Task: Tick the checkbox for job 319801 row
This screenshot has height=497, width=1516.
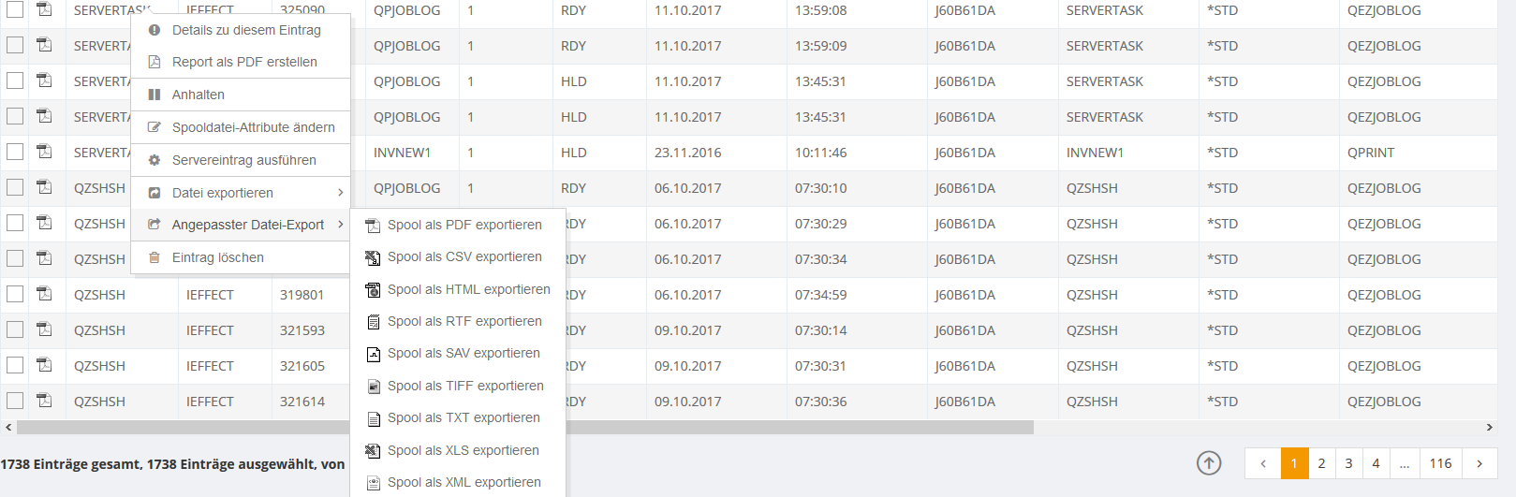Action: (x=15, y=295)
